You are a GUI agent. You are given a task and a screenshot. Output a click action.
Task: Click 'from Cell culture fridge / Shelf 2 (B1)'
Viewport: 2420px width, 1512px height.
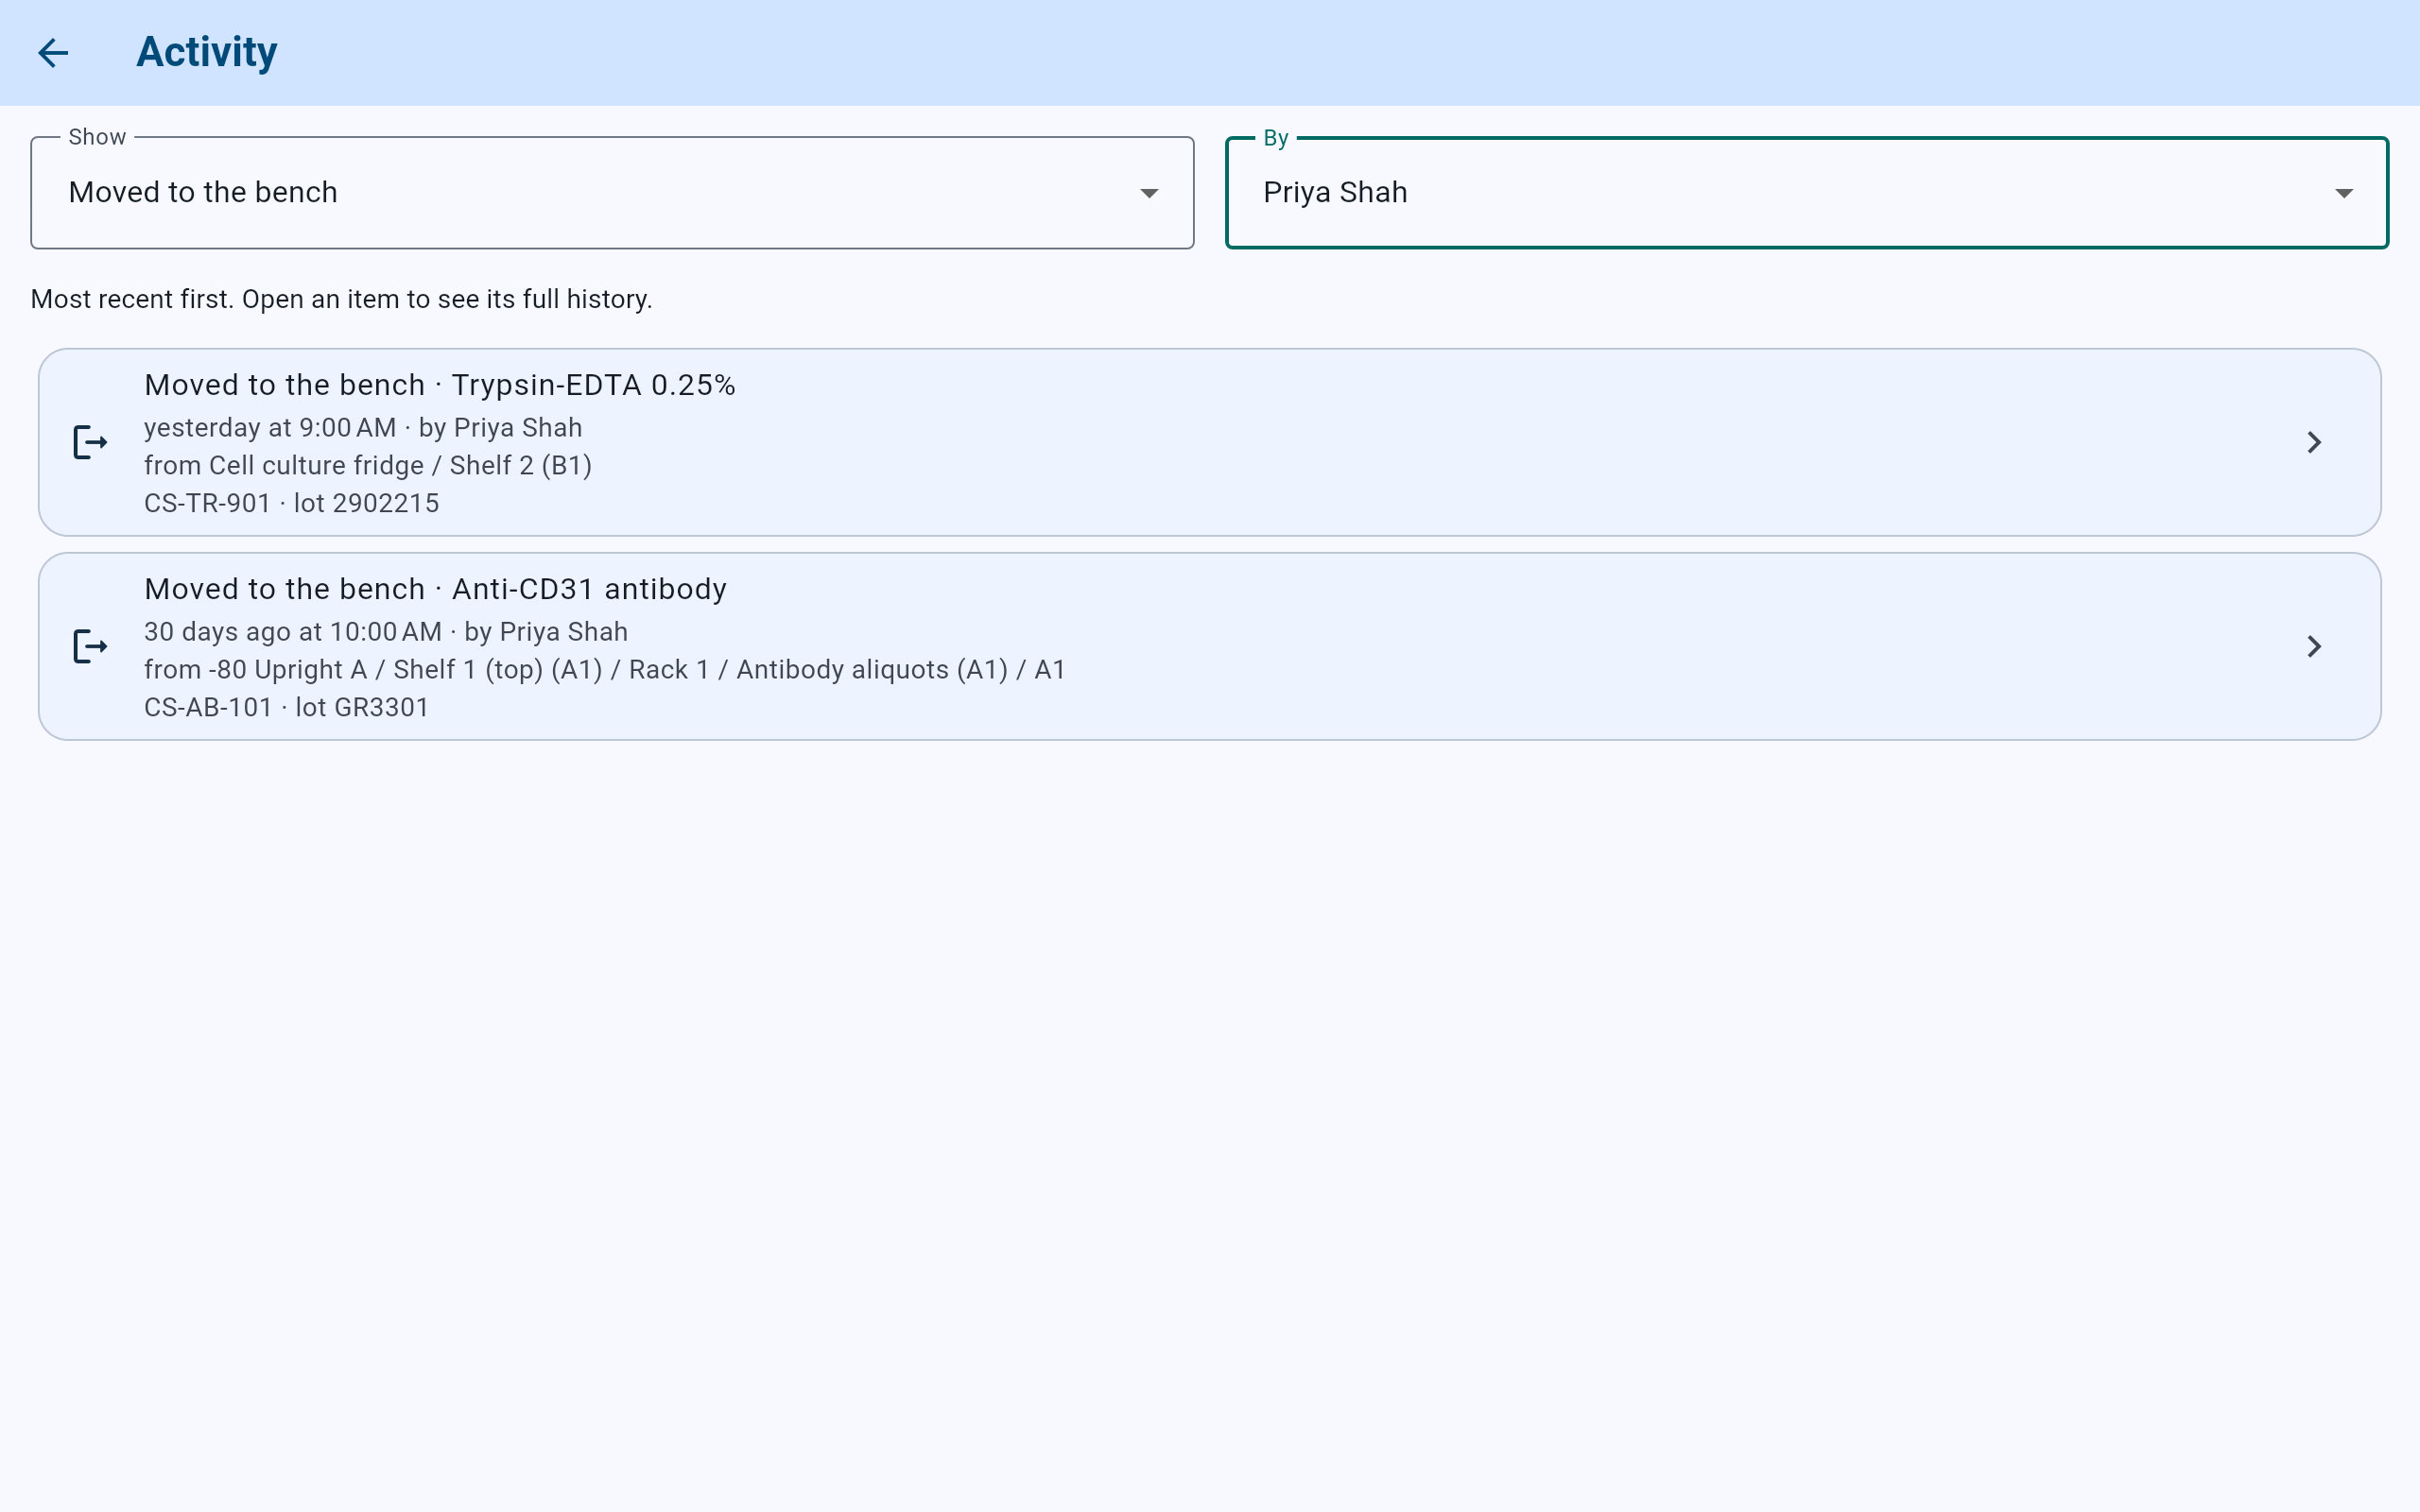click(368, 466)
